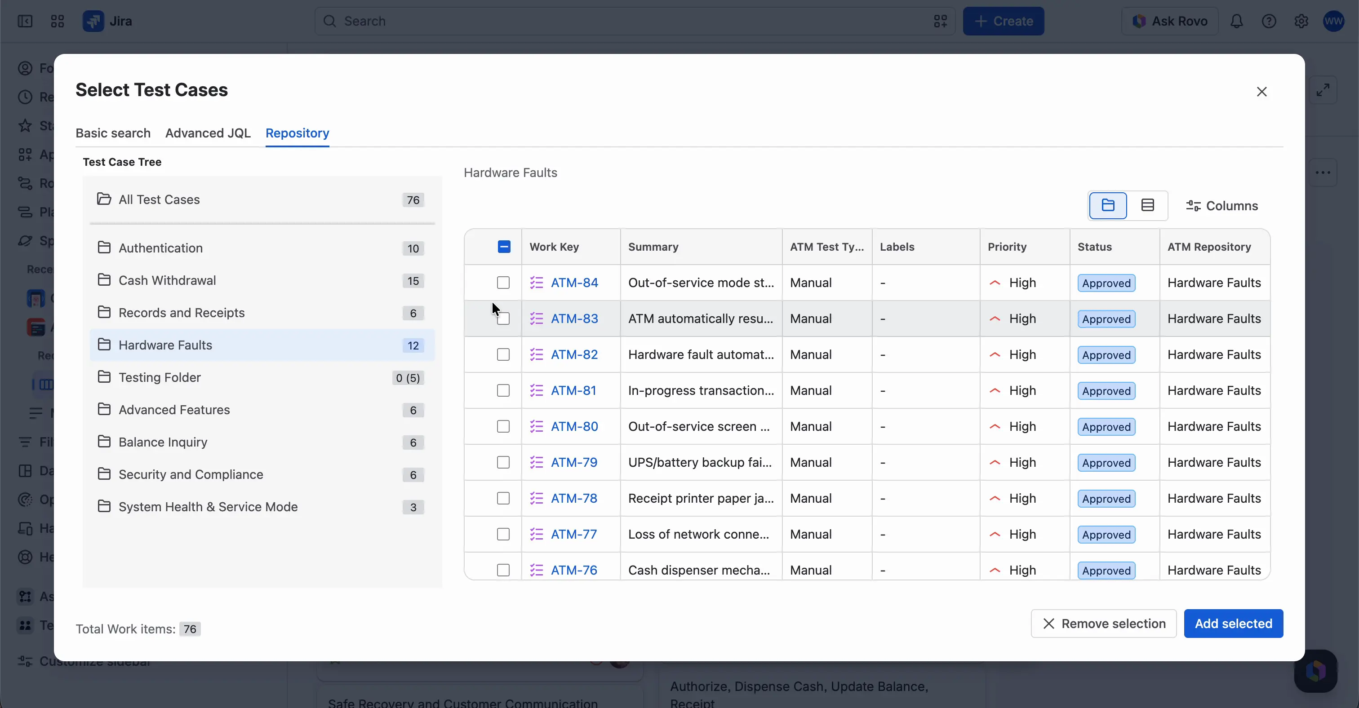This screenshot has width=1359, height=708.
Task: Open the Security and Compliance folder
Action: pyautogui.click(x=262, y=474)
